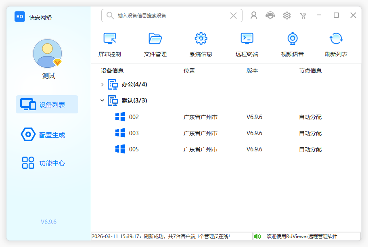Expand the 办公(4/4) device group
This screenshot has width=368, height=247.
pyautogui.click(x=102, y=84)
